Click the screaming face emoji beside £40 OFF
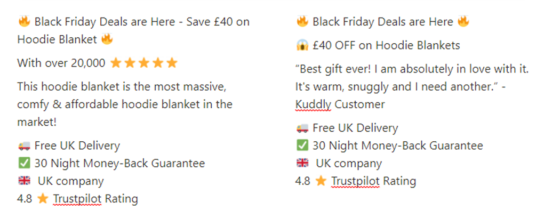This screenshot has height=218, width=544. point(302,45)
